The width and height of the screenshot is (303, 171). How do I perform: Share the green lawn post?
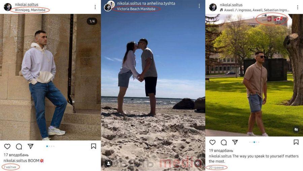pos(235,142)
